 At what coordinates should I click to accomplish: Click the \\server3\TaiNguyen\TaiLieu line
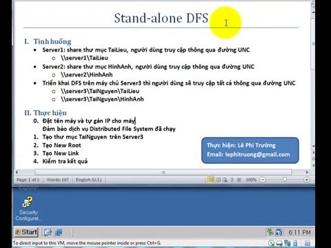(100, 91)
